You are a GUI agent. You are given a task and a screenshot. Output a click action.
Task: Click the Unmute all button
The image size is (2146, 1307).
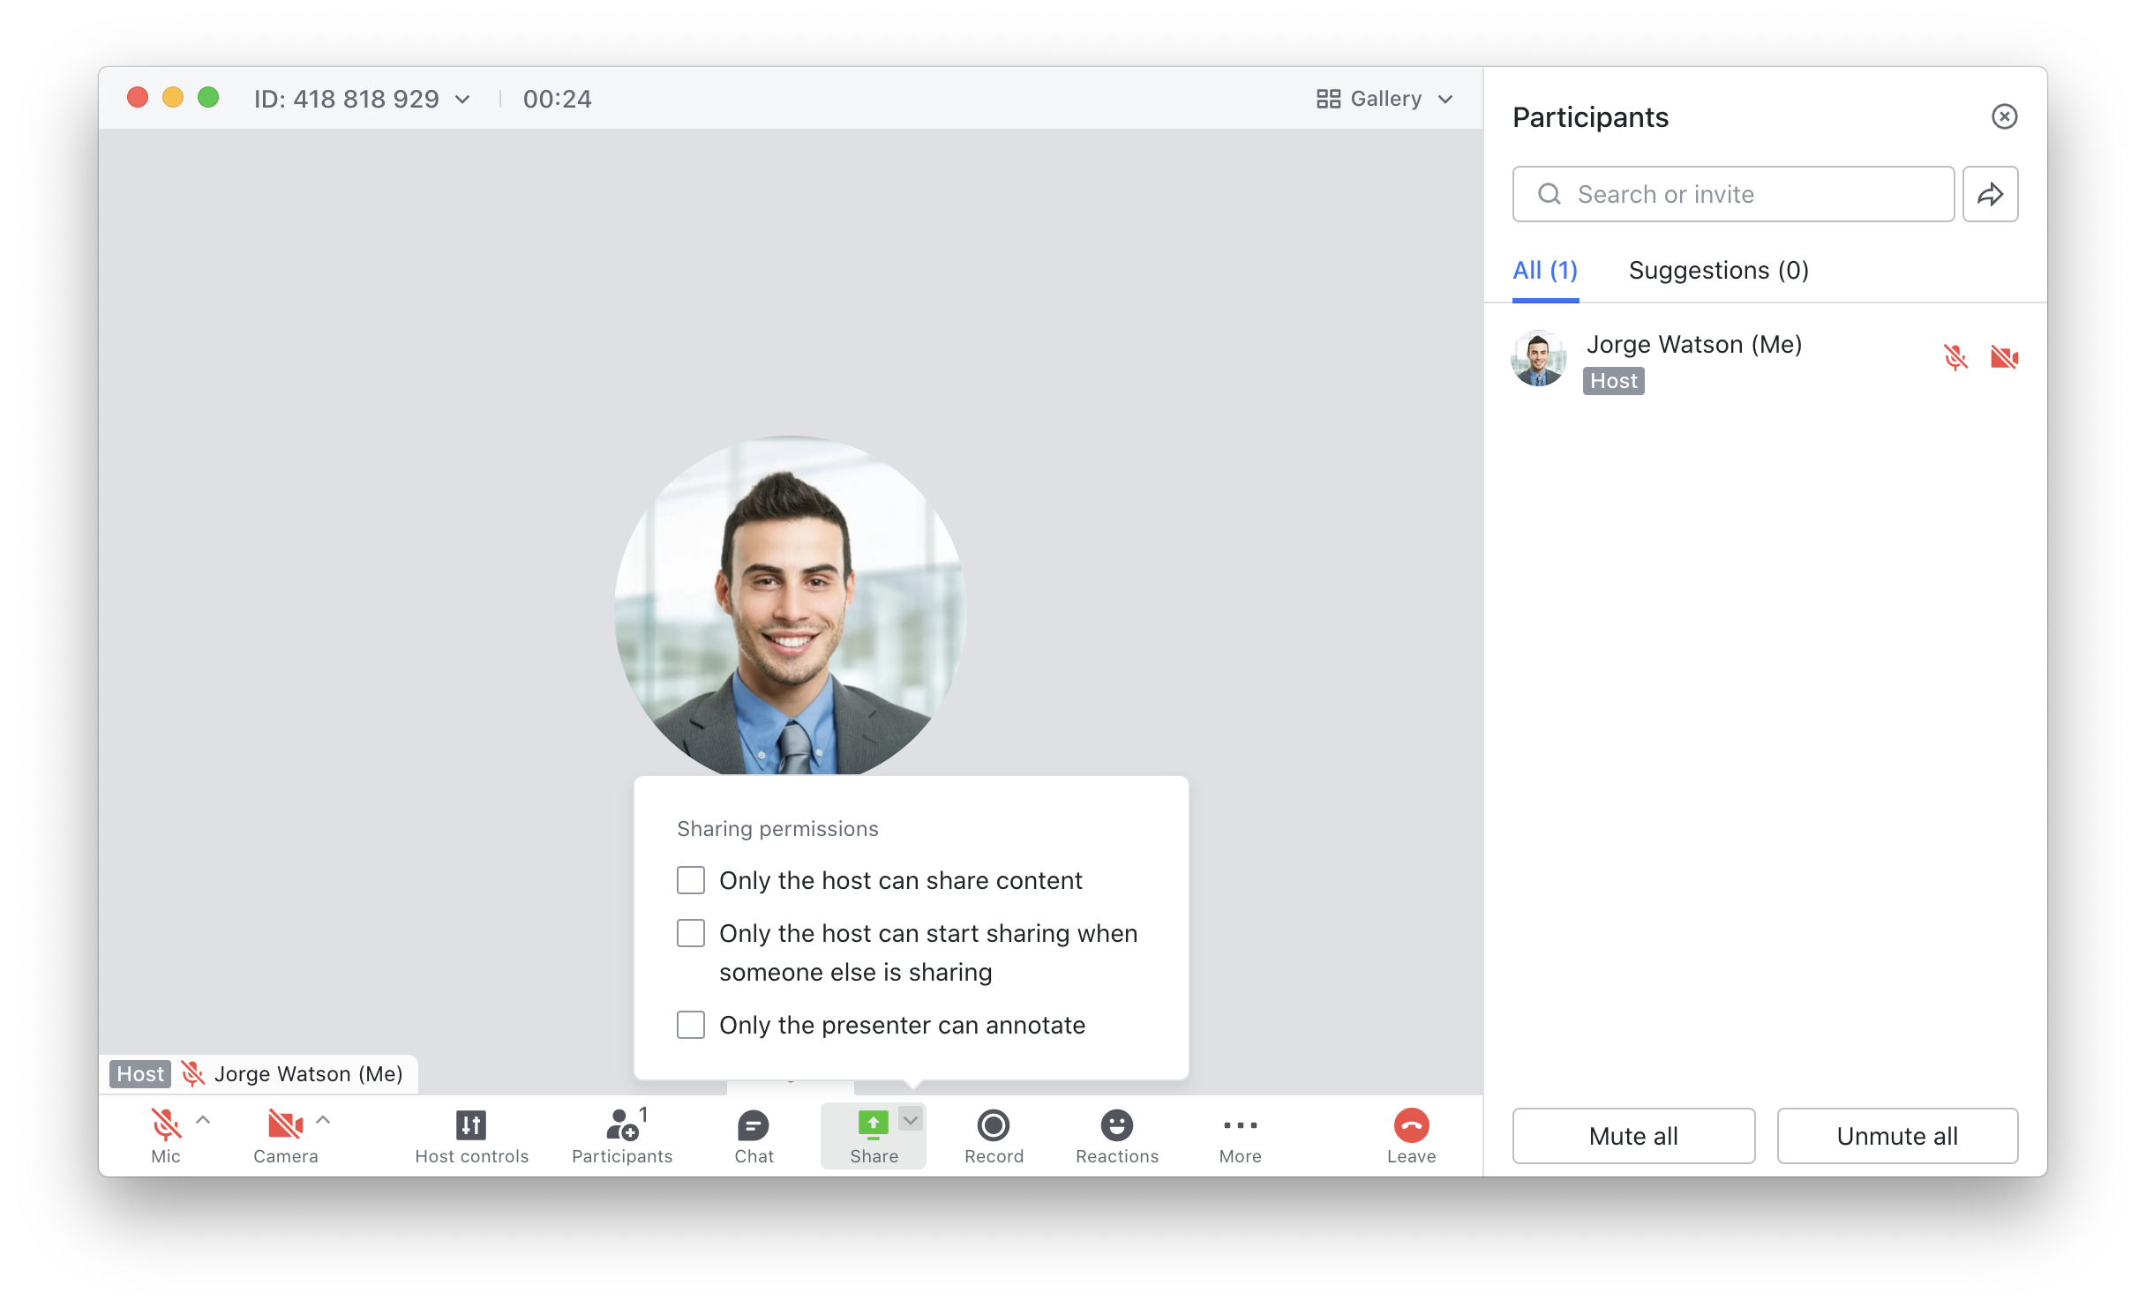(x=1899, y=1135)
